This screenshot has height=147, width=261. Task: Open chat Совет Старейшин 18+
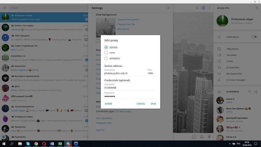click(44, 48)
